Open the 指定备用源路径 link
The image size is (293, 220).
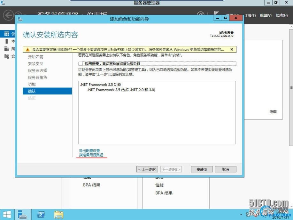click(x=91, y=155)
